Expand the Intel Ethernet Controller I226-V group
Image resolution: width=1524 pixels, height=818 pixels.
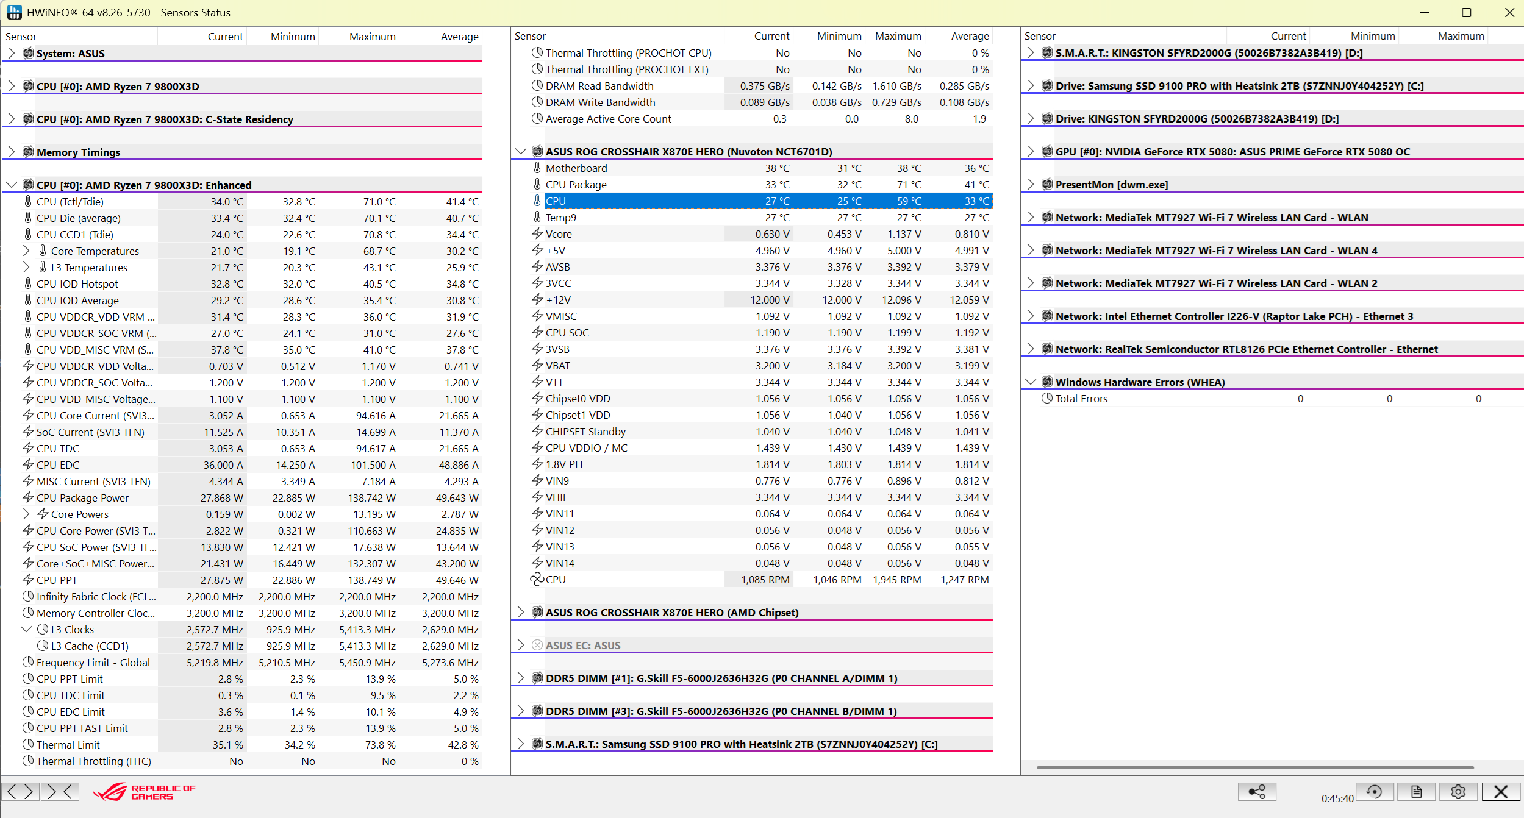[x=1031, y=316]
